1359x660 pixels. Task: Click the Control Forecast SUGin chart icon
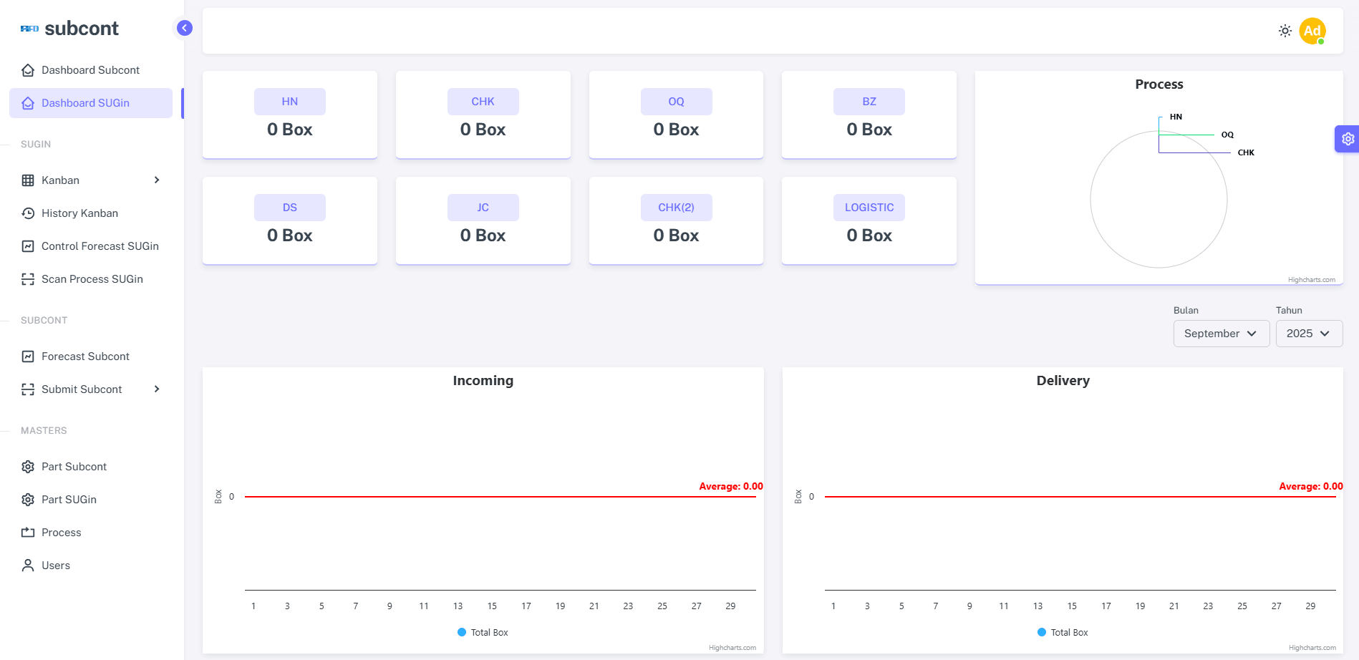click(x=28, y=246)
